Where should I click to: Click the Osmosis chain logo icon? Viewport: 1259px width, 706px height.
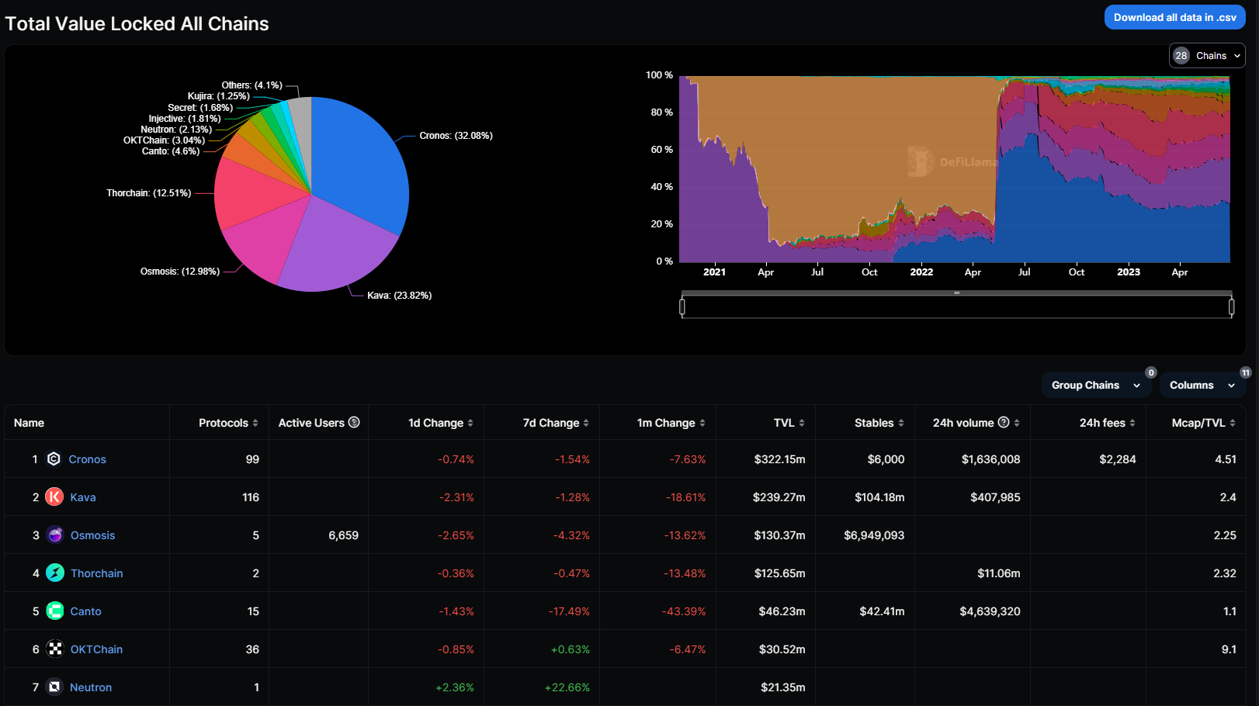(x=55, y=535)
